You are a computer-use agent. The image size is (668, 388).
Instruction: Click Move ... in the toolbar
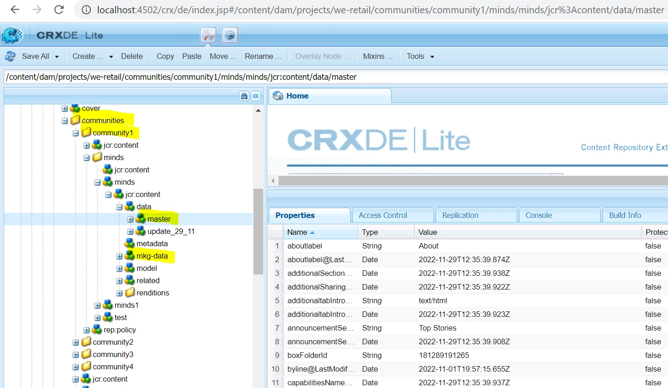[223, 56]
